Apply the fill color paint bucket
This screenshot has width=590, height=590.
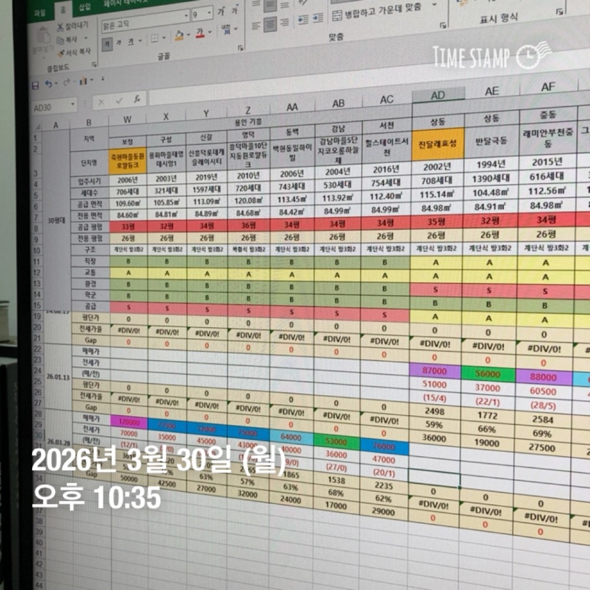coord(179,36)
